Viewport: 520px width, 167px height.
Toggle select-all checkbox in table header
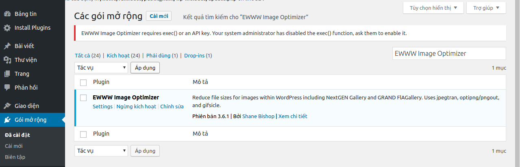[83, 82]
